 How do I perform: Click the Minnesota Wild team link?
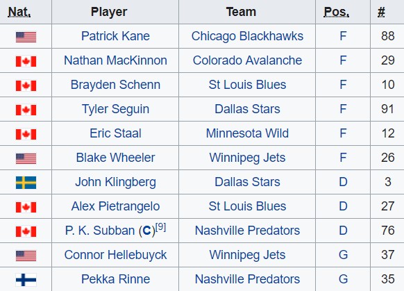(x=247, y=133)
